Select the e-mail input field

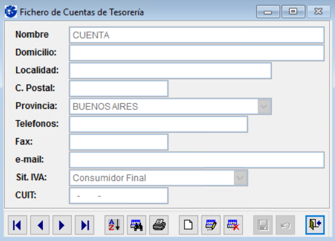click(x=197, y=160)
